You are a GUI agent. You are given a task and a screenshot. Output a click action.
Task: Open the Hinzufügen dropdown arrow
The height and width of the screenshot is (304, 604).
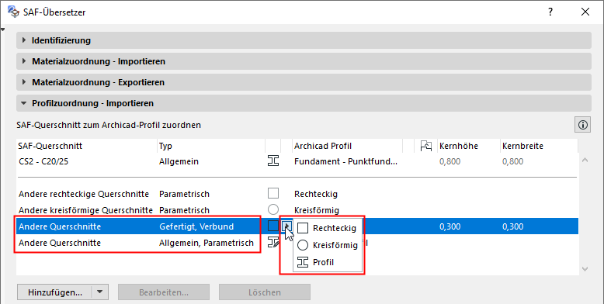100,292
